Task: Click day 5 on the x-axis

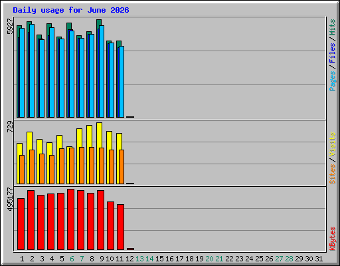Action: 62,259
